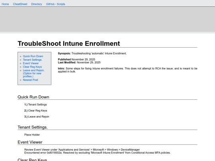Select the Last Modified date text
The image size is (215, 161).
[x=79, y=62]
